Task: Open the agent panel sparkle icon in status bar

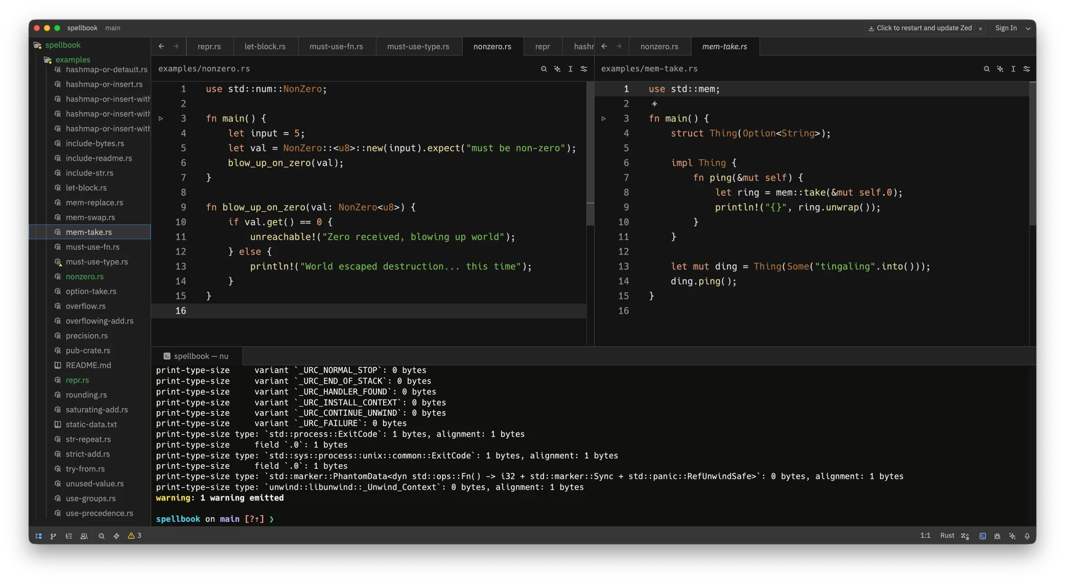Action: coord(1012,536)
